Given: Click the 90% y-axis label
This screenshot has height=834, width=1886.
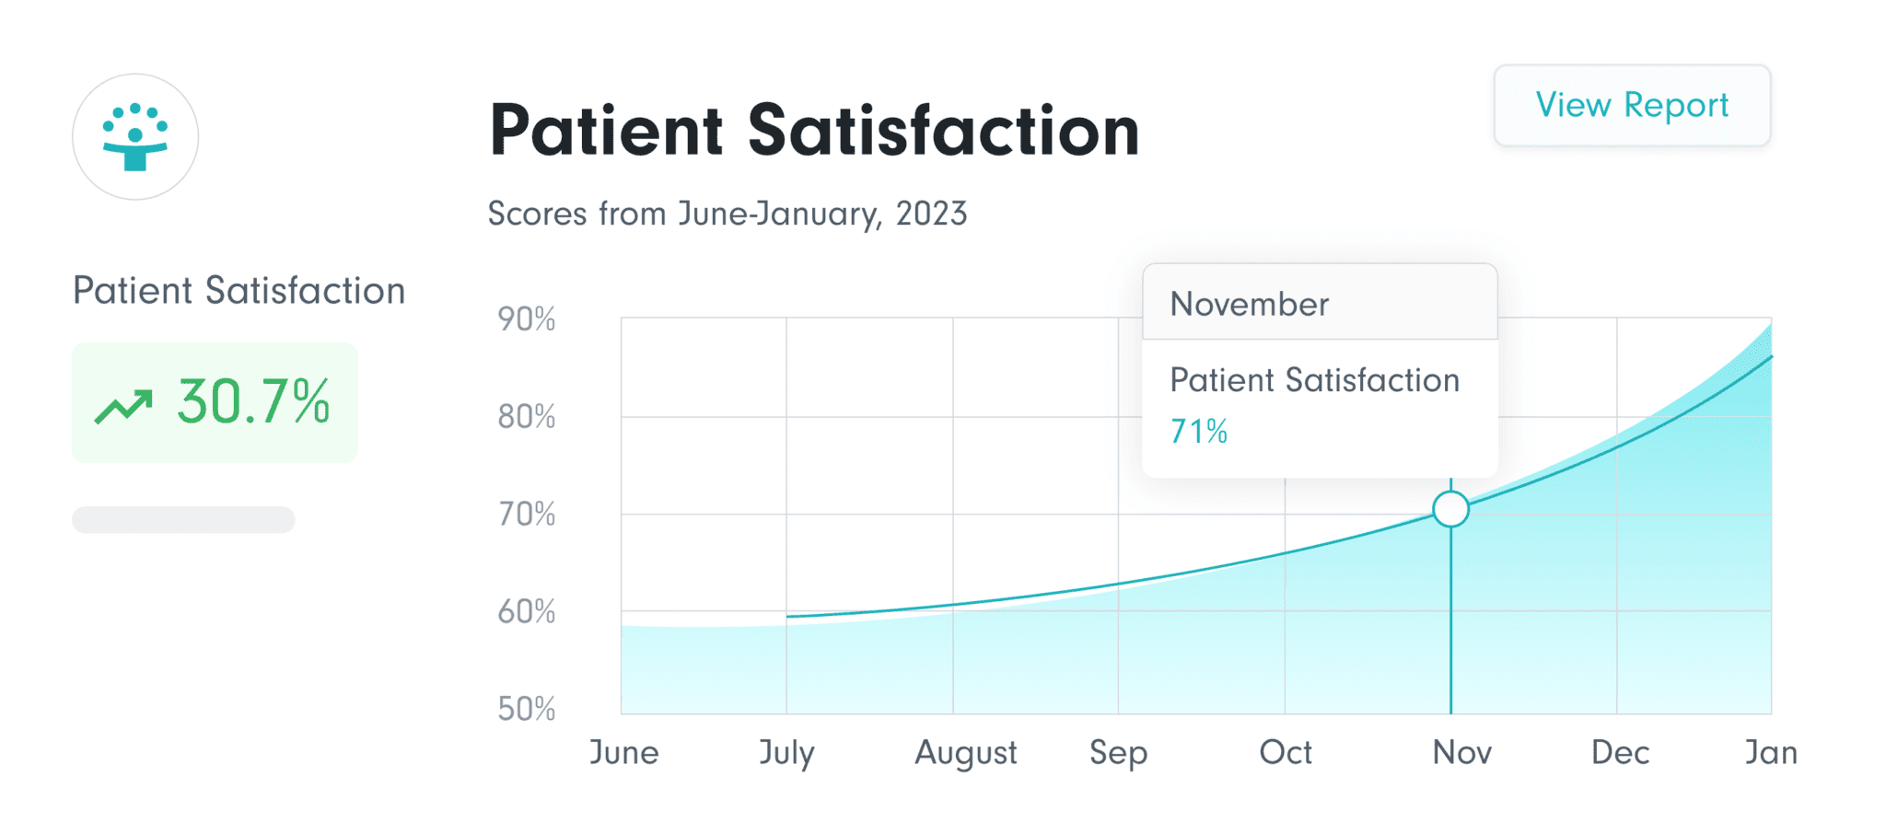Looking at the screenshot, I should (526, 319).
